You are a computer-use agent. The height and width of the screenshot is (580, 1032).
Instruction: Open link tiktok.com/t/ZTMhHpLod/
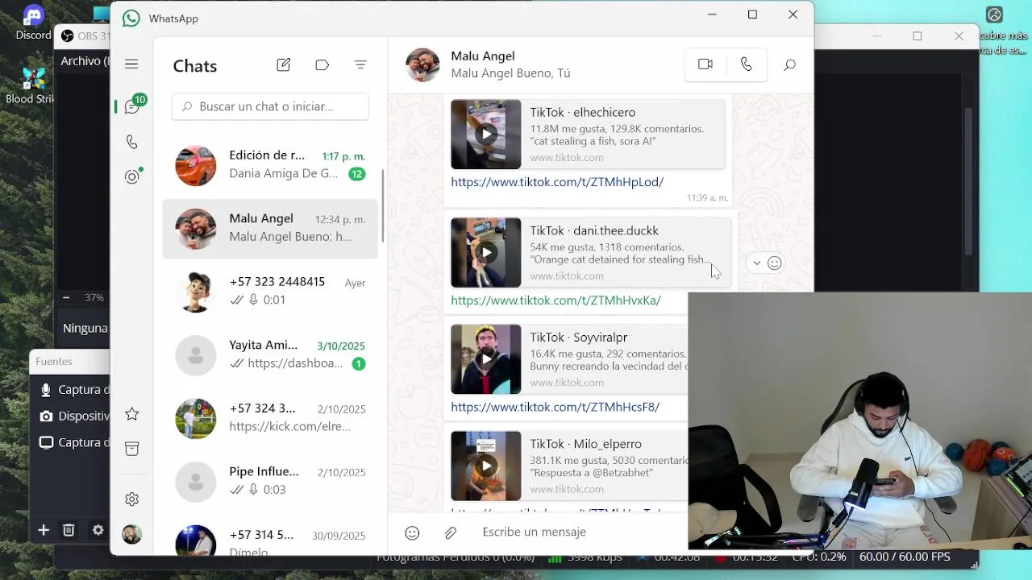coord(557,182)
